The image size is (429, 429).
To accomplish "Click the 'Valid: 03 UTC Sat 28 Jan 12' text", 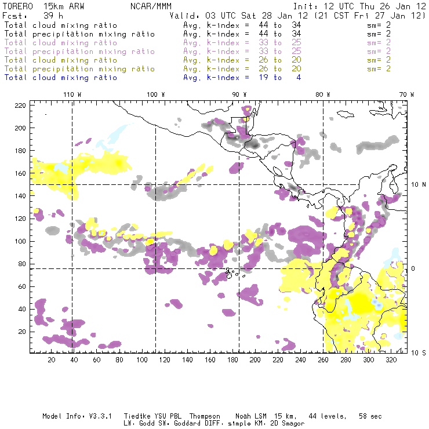I will point(239,16).
